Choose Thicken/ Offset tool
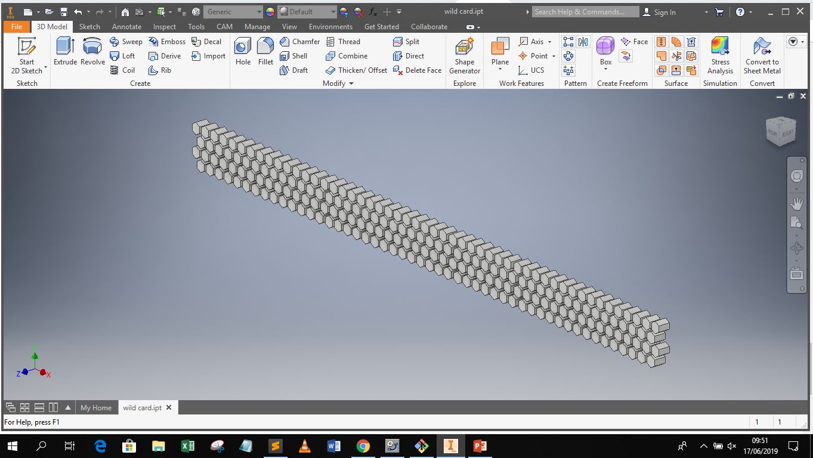This screenshot has height=458, width=813. [x=356, y=70]
